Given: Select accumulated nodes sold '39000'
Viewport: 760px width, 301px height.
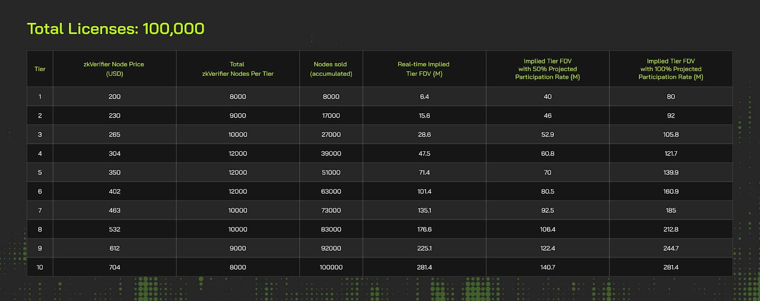Looking at the screenshot, I should (x=331, y=153).
